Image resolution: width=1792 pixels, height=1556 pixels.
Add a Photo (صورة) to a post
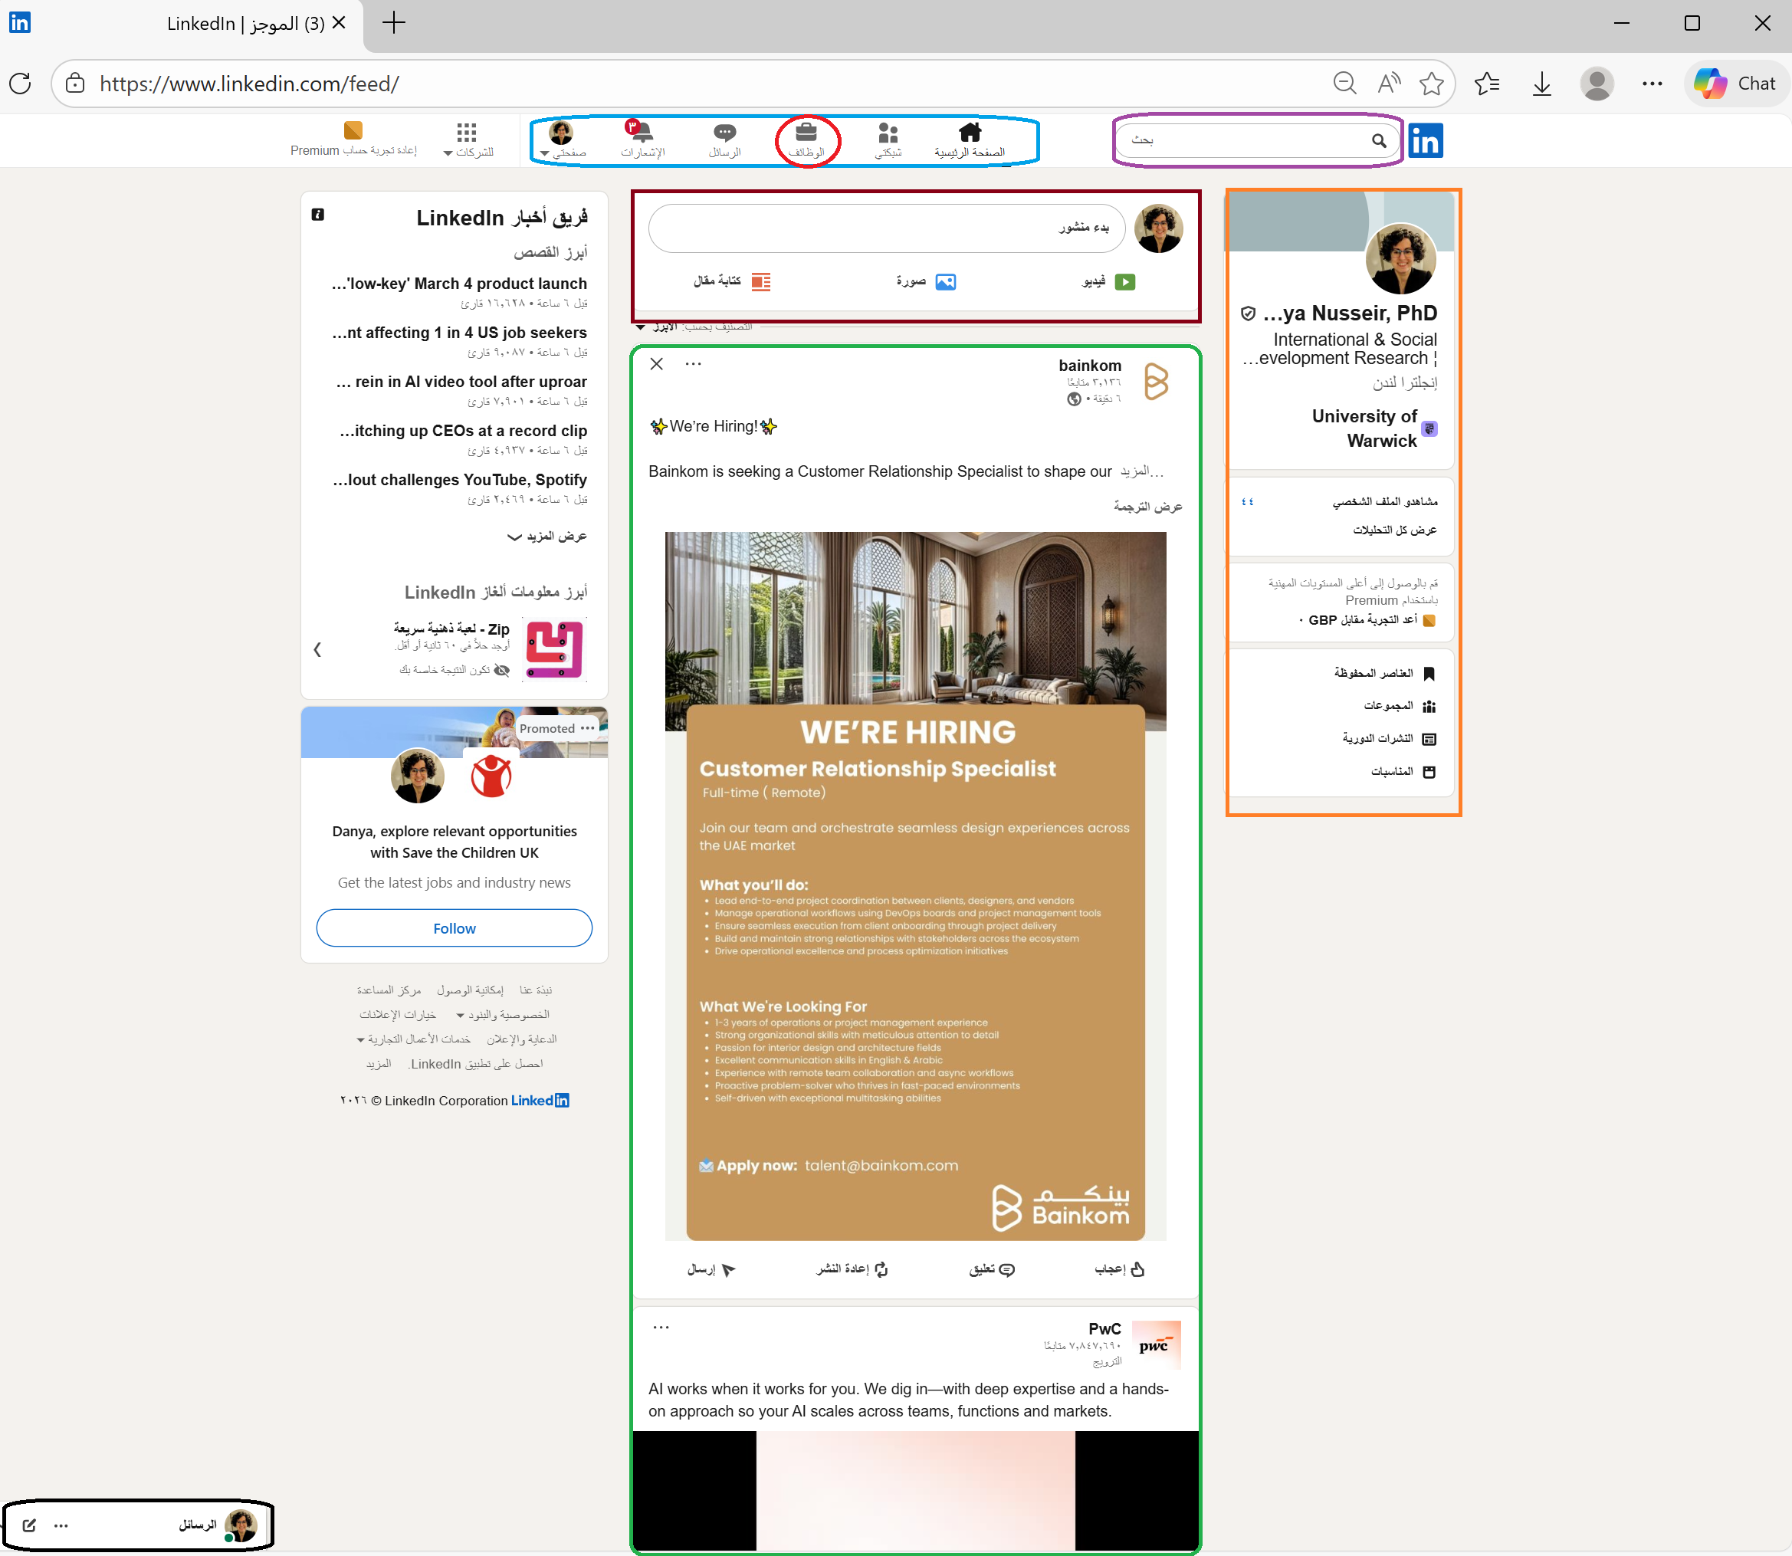click(927, 281)
